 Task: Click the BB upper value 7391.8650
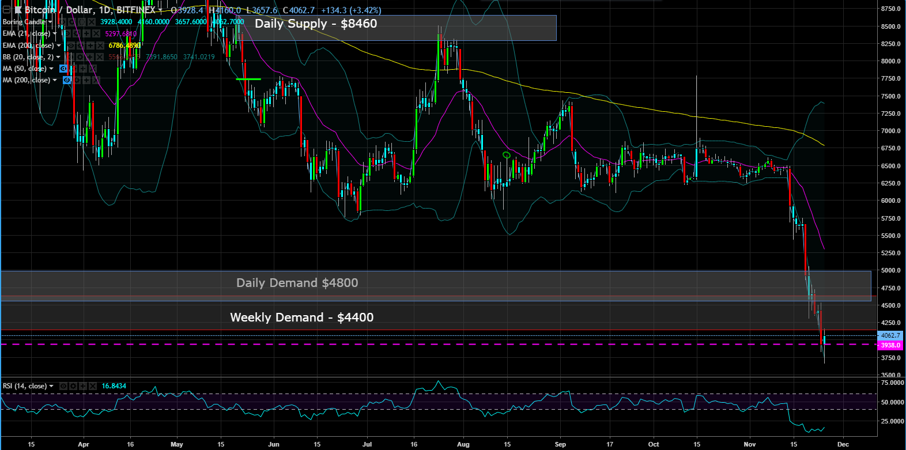pyautogui.click(x=161, y=57)
